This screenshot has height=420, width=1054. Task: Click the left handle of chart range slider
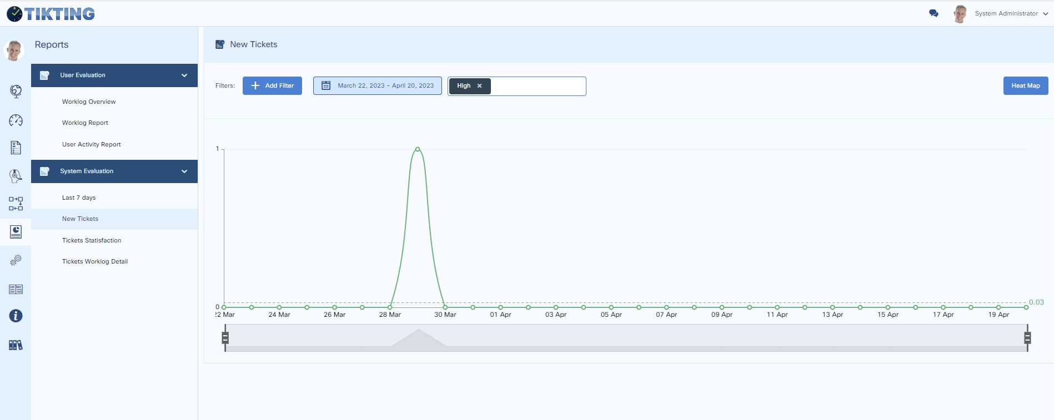tap(225, 337)
